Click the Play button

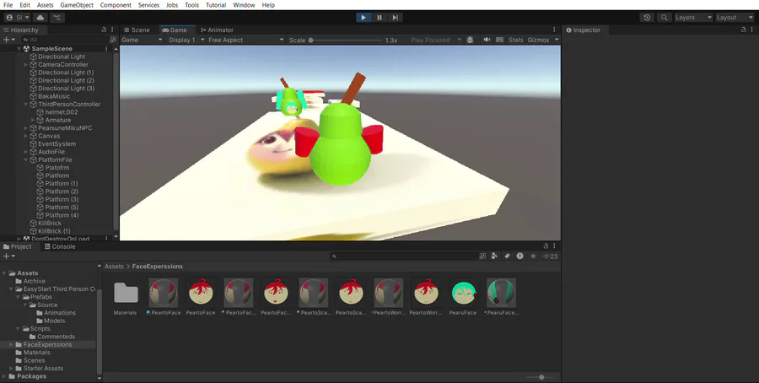tap(363, 18)
